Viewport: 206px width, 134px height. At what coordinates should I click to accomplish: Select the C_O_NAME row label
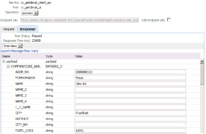click(23, 107)
